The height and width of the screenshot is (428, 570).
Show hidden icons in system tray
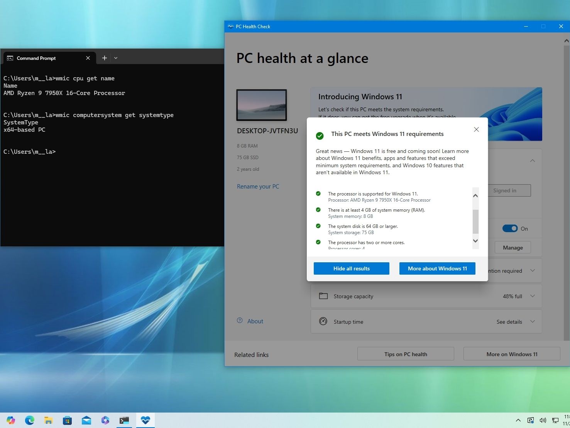[x=518, y=420]
